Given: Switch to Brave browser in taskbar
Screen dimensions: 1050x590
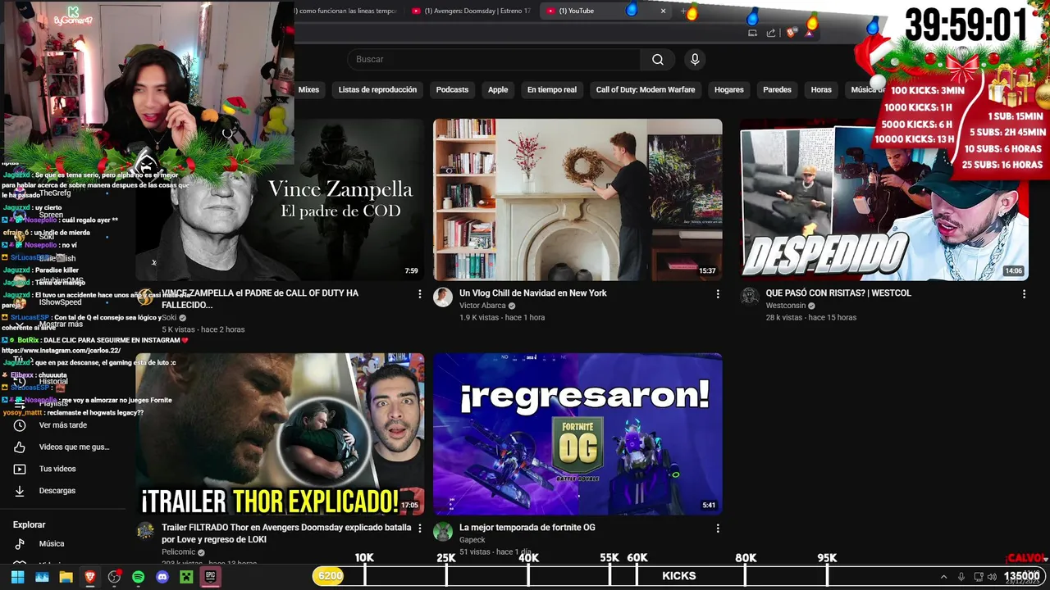Looking at the screenshot, I should (x=90, y=577).
